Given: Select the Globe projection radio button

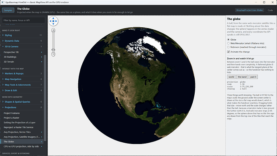Looking at the screenshot, I should [x=228, y=40].
